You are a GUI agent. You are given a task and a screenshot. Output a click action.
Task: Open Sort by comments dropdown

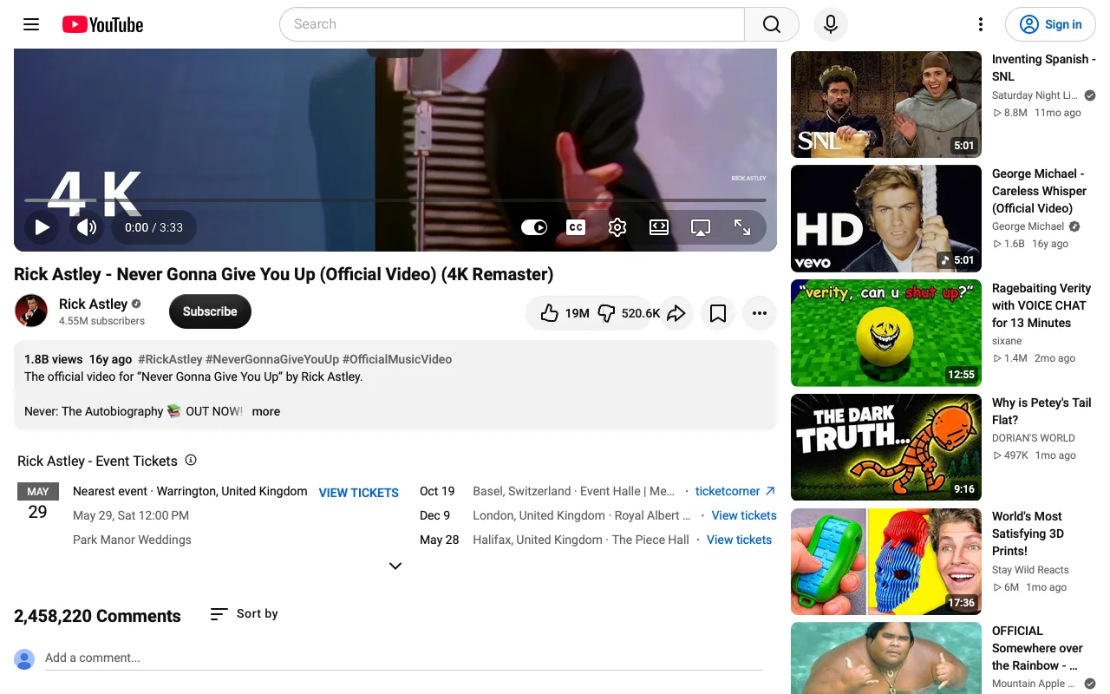244,614
